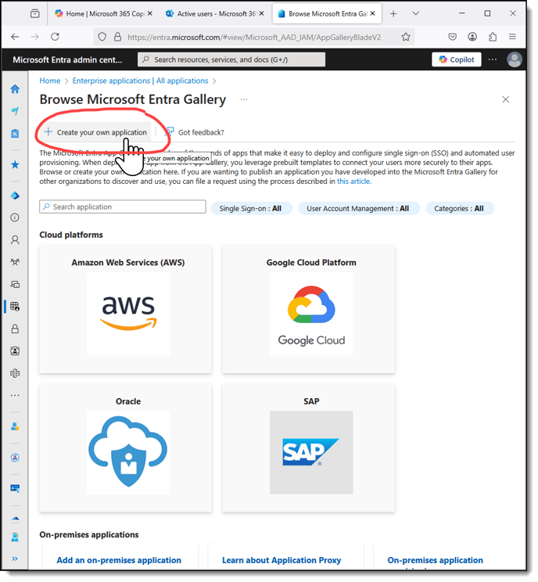The image size is (538, 582).
Task: Open Single Sign-on filter dropdown
Action: (250, 209)
